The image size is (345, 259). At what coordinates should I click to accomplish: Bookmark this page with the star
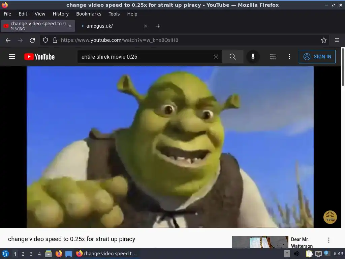coord(324,40)
